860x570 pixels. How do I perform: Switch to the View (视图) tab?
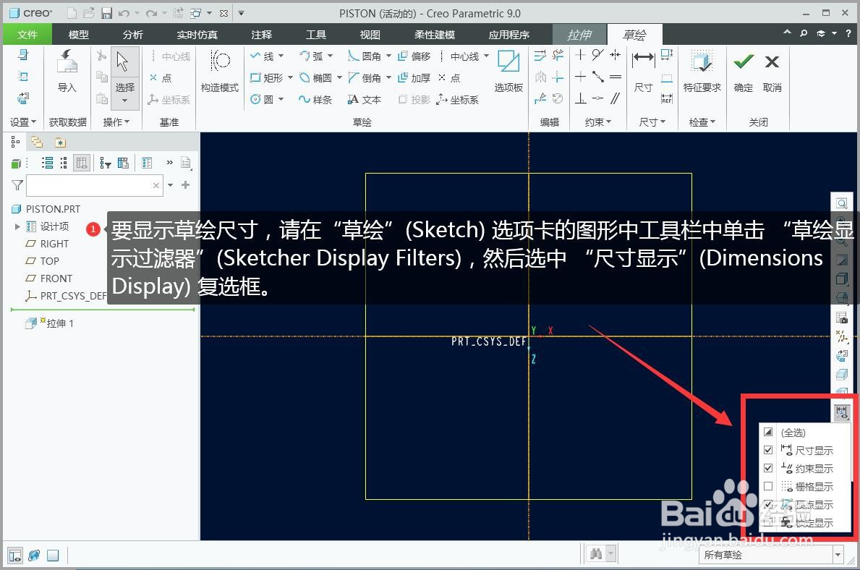(370, 35)
